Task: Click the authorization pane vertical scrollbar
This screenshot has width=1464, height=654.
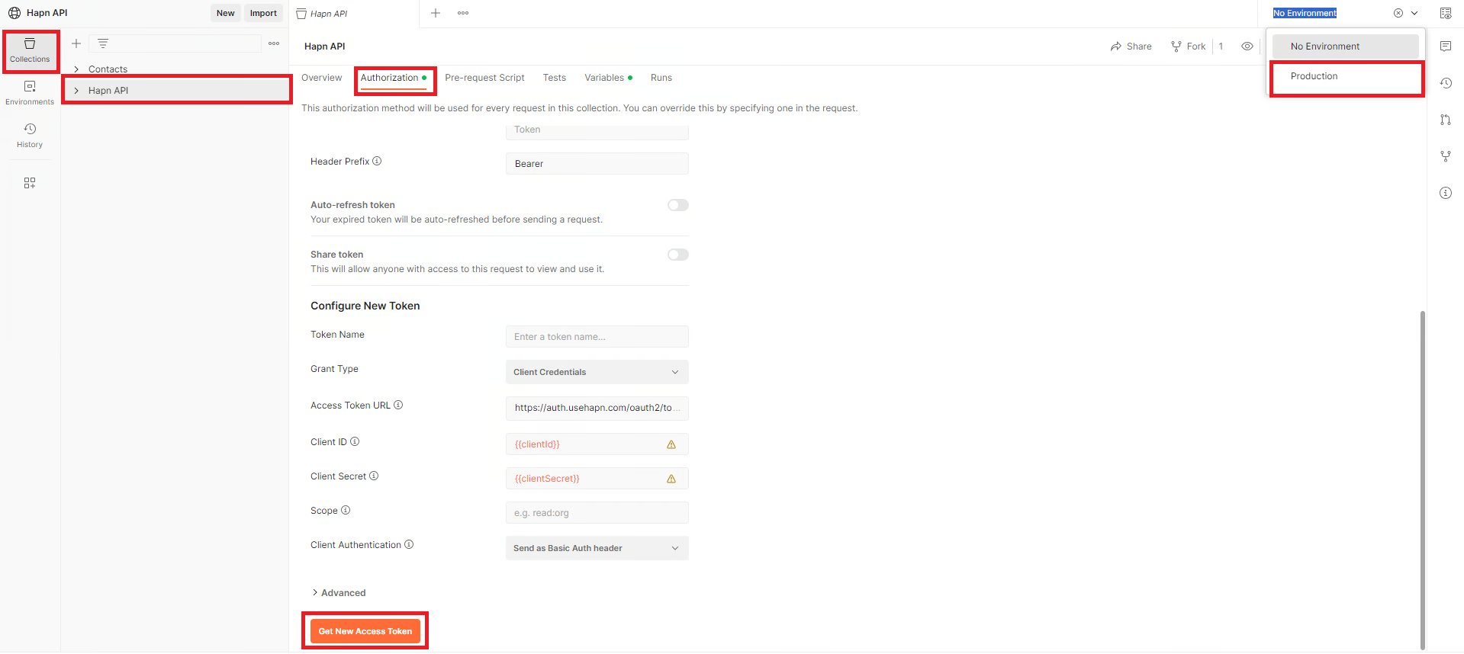Action: (1422, 480)
